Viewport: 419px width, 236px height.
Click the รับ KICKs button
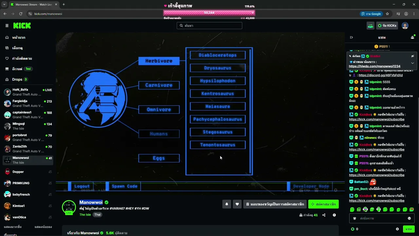click(x=387, y=26)
